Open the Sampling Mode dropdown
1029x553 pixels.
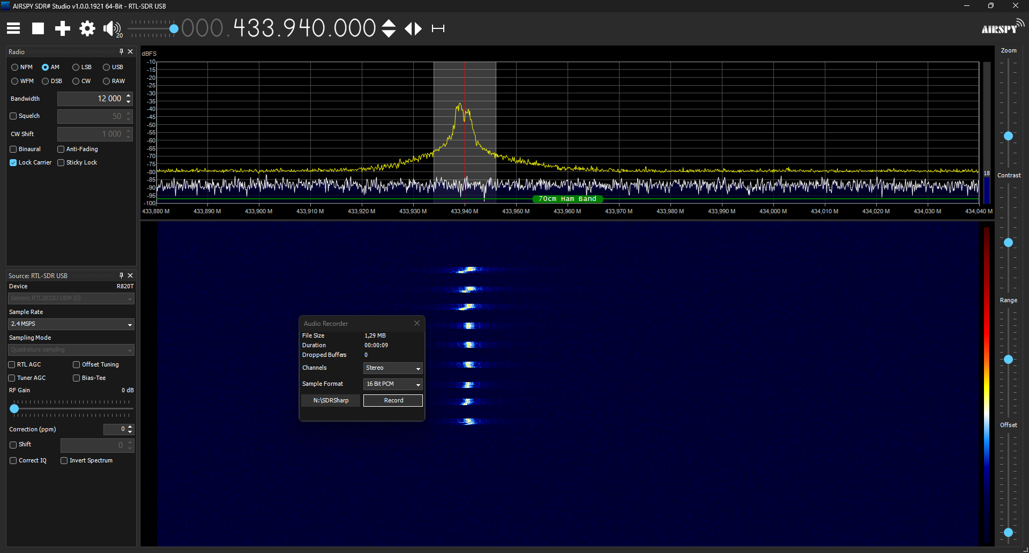click(x=71, y=350)
